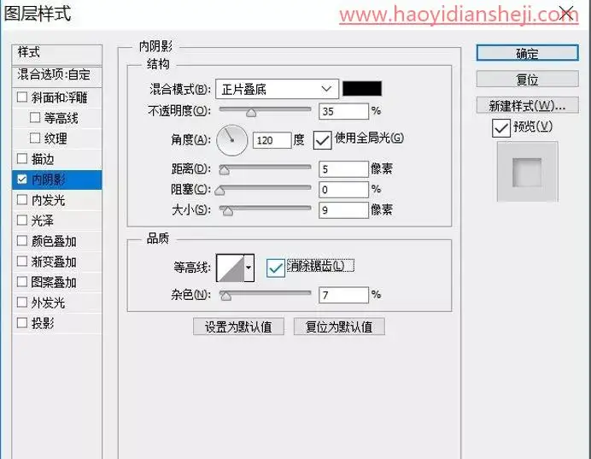Select the 渐变叠加 style entry label
591x459 pixels.
coord(54,262)
